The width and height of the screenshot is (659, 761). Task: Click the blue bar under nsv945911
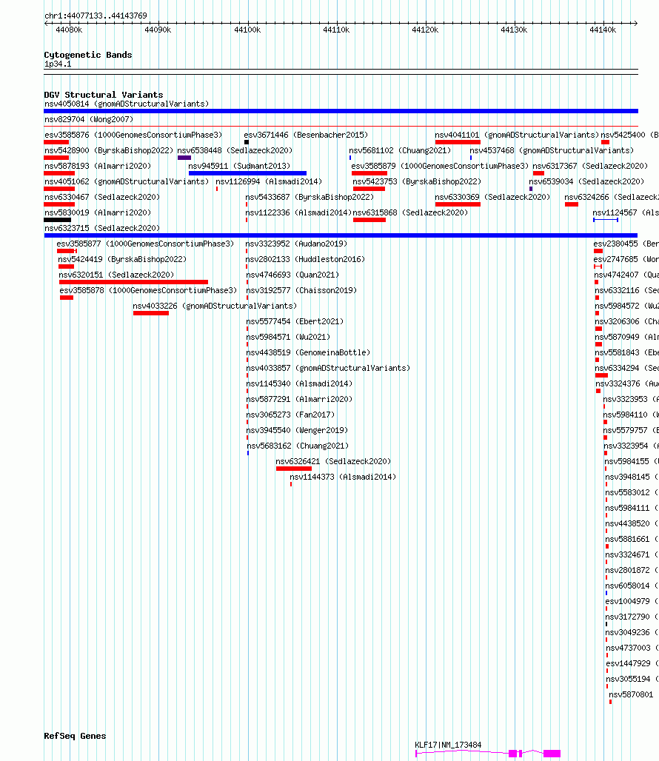(x=247, y=173)
